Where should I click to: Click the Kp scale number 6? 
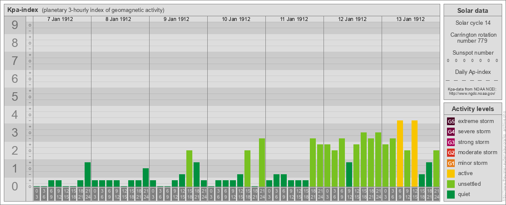tap(15, 79)
